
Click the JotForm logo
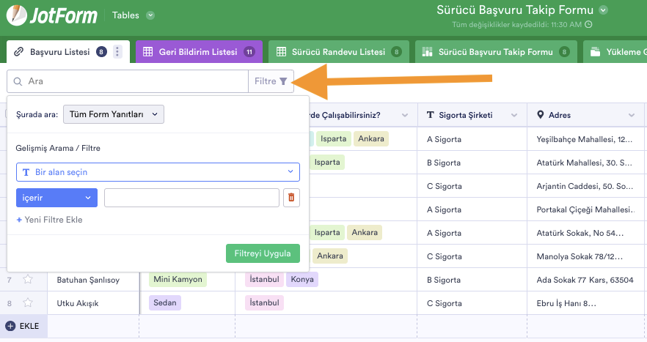coord(51,15)
